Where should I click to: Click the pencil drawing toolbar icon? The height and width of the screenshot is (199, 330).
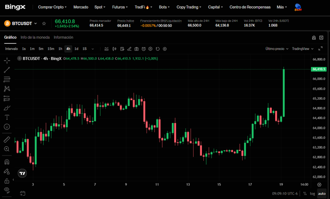tap(130, 49)
